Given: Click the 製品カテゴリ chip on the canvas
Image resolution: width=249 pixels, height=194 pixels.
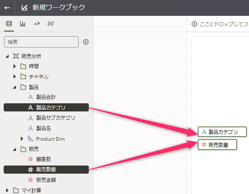Looking at the screenshot, I should [222, 132].
